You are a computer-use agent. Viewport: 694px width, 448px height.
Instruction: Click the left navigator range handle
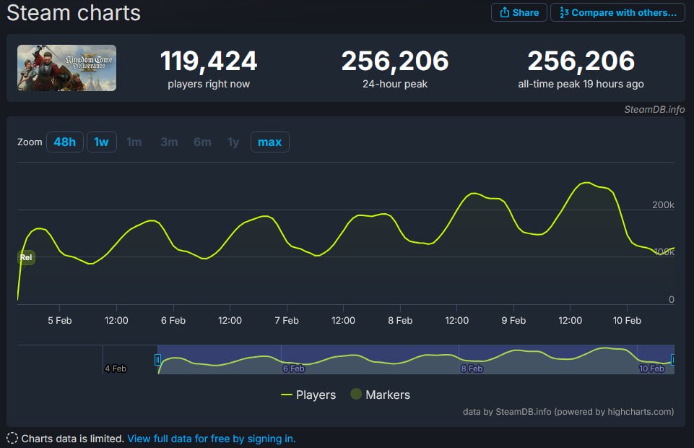157,359
